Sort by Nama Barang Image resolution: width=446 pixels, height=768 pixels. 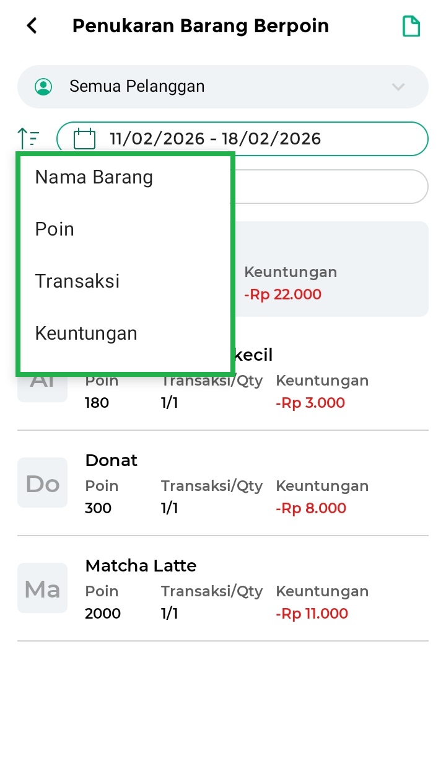94,177
